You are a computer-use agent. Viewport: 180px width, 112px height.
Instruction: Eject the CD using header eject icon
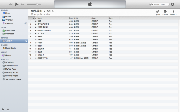click(x=53, y=11)
